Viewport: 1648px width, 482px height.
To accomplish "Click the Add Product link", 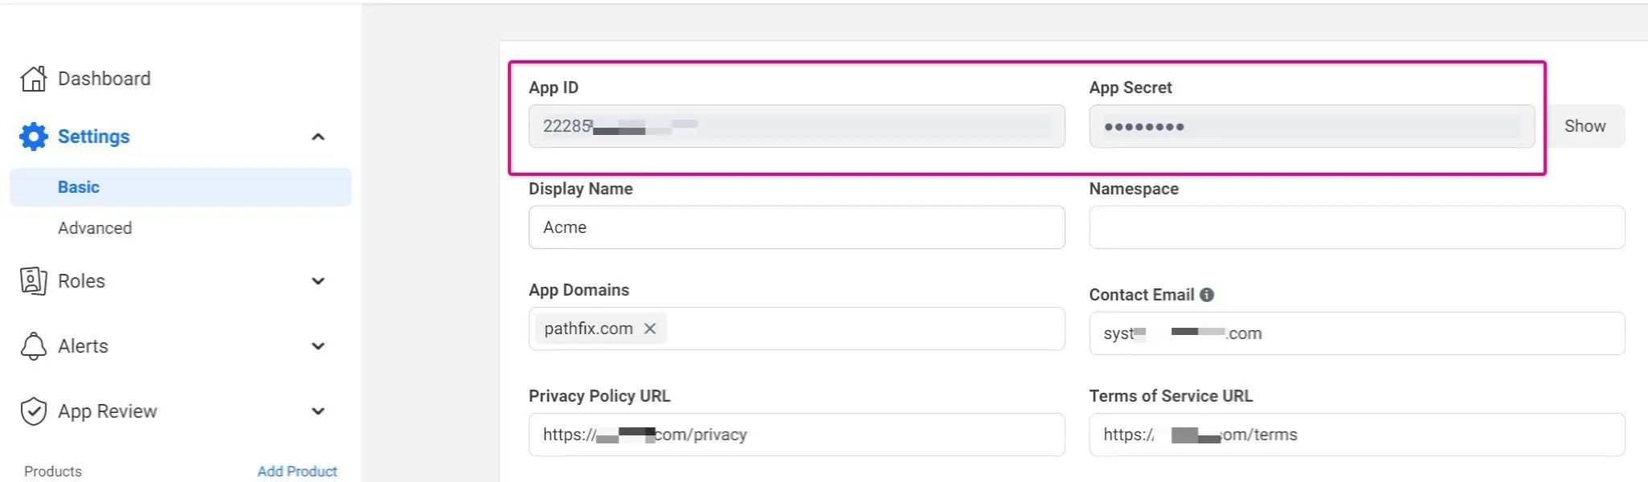I will click(297, 472).
